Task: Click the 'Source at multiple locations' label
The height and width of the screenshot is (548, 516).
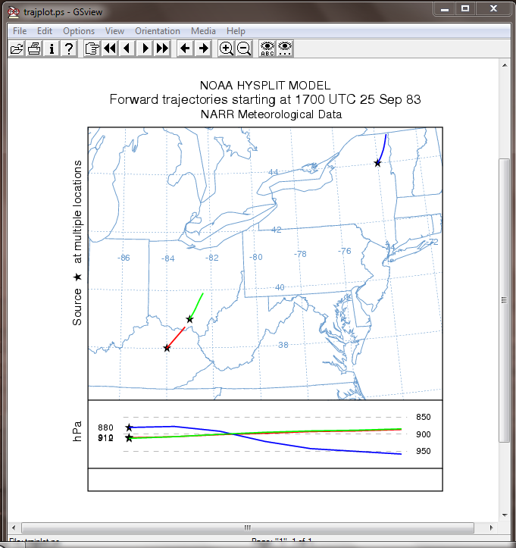Action: click(77, 243)
